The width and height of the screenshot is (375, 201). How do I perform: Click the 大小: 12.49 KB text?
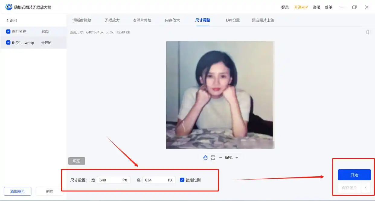pos(118,32)
